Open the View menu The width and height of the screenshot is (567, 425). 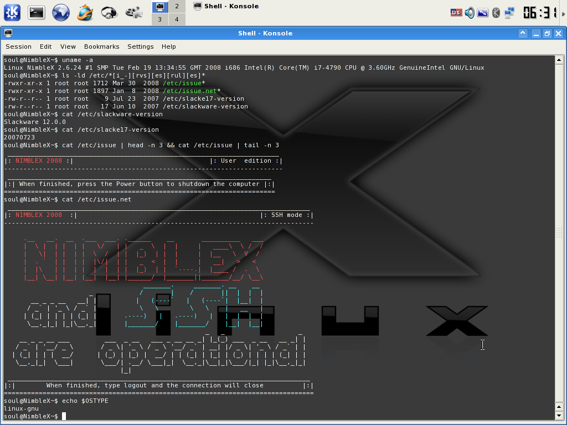point(68,46)
